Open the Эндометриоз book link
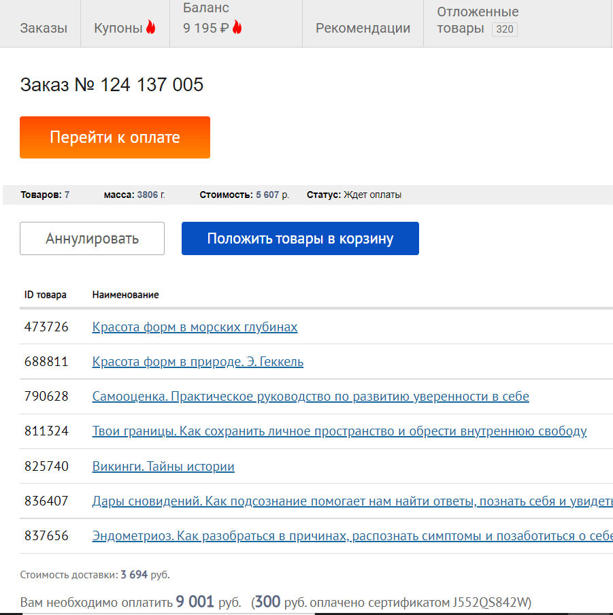The width and height of the screenshot is (613, 615). (x=352, y=536)
